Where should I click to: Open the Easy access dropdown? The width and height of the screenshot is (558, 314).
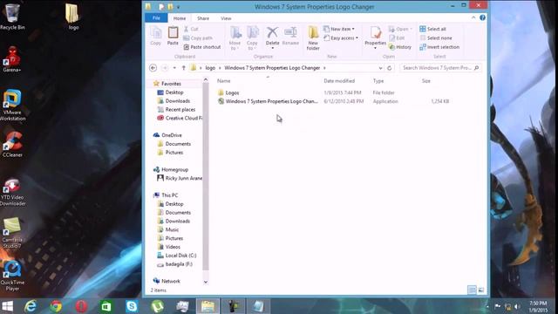pos(341,38)
